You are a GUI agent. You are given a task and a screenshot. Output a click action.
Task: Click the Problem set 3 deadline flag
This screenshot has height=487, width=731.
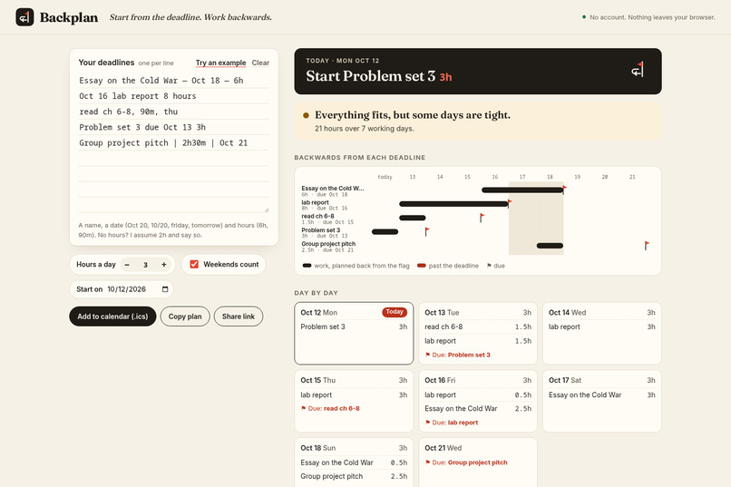pyautogui.click(x=427, y=231)
